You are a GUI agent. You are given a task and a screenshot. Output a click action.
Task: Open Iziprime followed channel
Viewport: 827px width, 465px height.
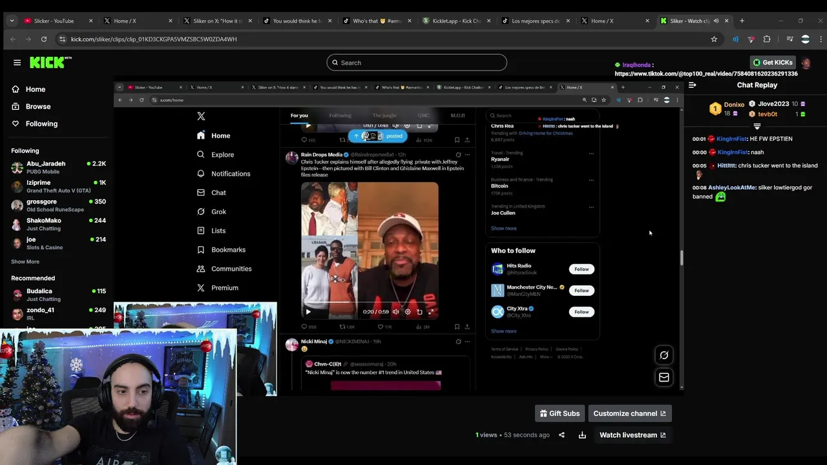click(x=58, y=187)
